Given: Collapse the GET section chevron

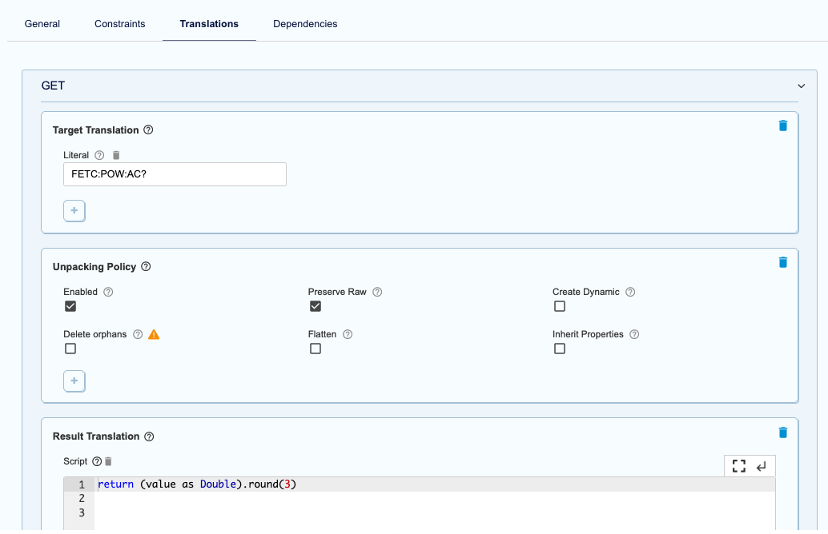Looking at the screenshot, I should coord(801,86).
